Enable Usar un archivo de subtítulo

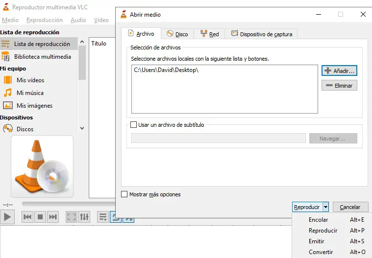pos(134,125)
